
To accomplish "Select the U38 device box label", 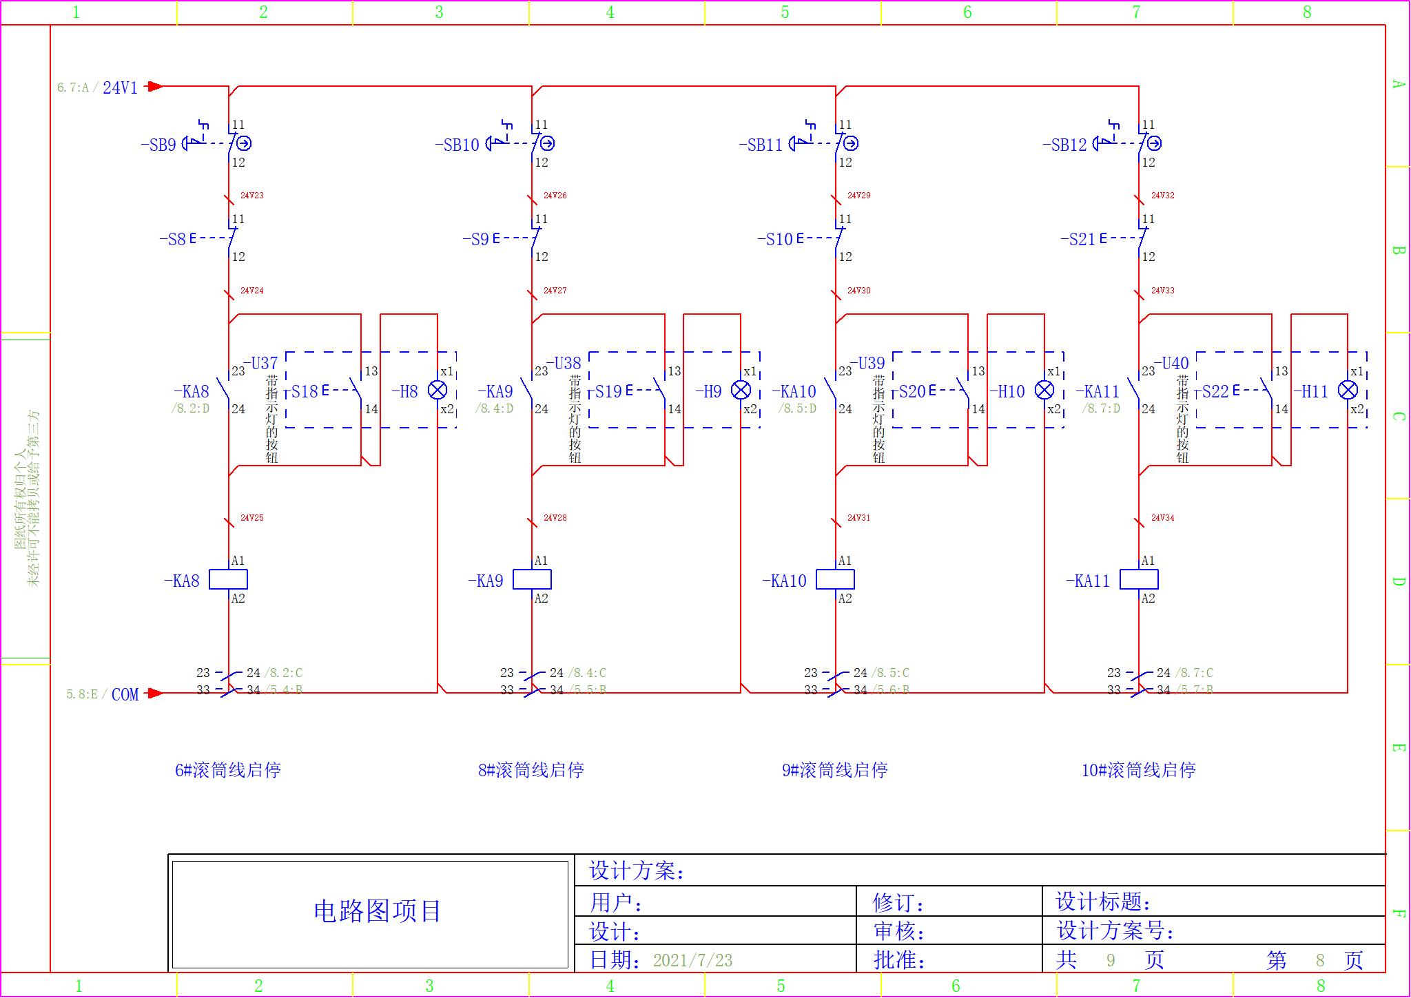I will (564, 363).
